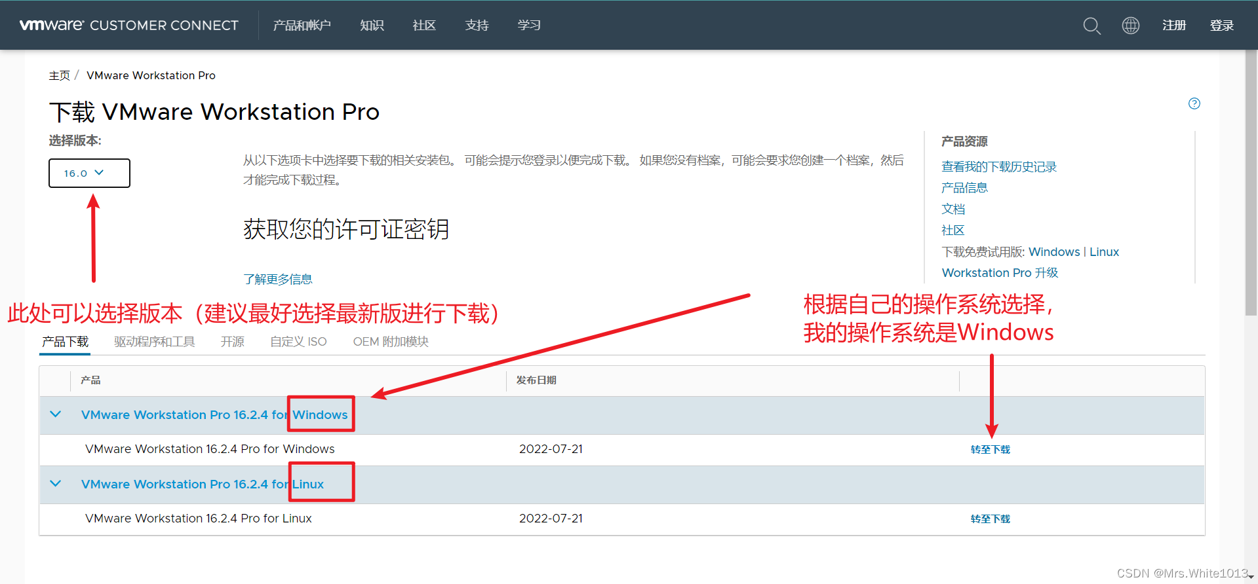This screenshot has width=1258, height=584.
Task: Click the 选择版本 label
Action: tap(75, 141)
